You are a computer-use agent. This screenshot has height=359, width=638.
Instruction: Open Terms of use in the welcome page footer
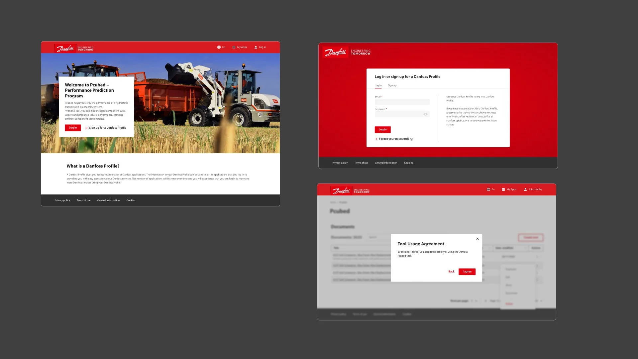[83, 200]
